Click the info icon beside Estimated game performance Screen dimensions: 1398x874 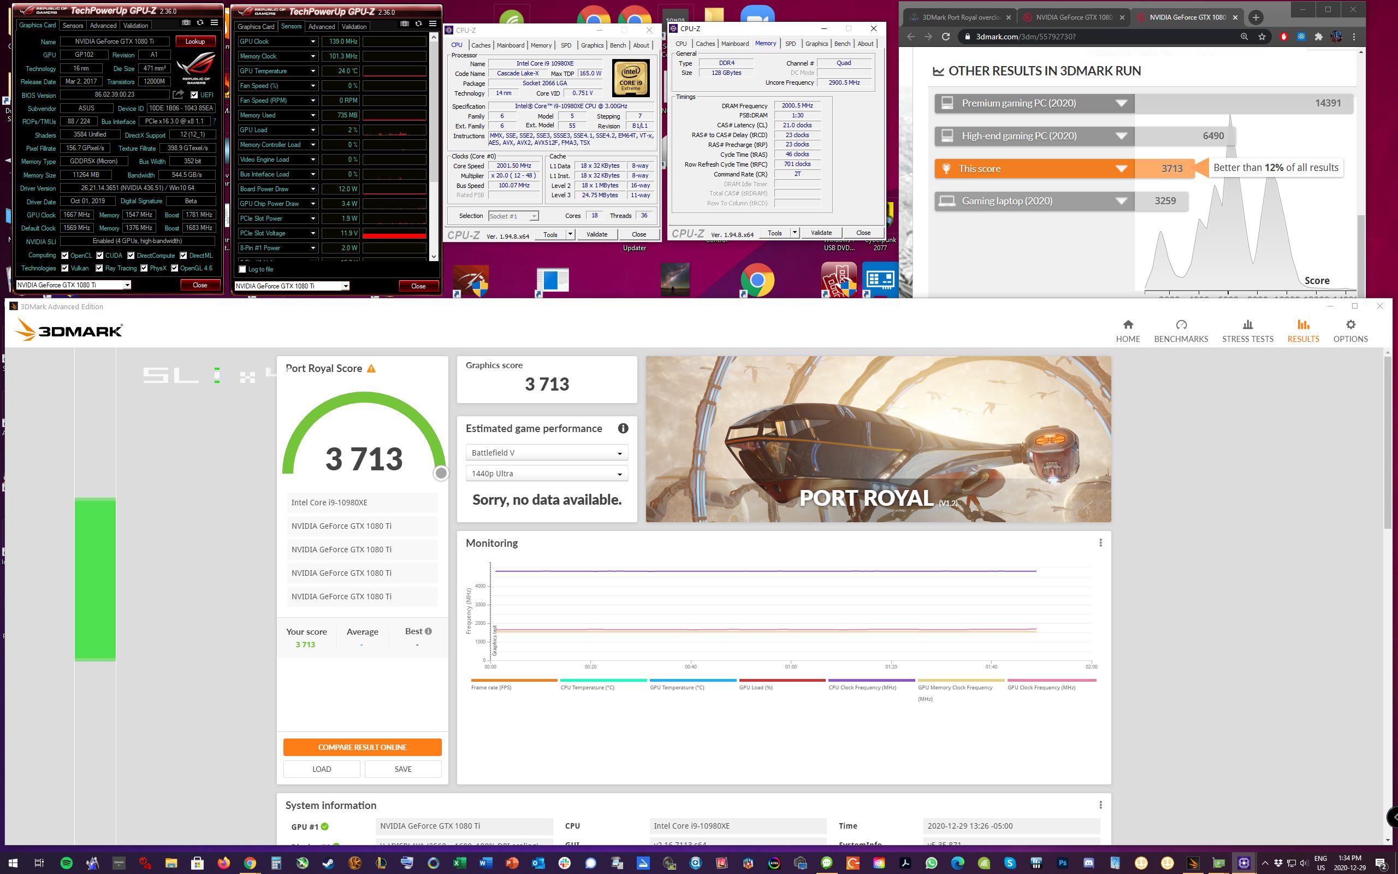pyautogui.click(x=623, y=428)
